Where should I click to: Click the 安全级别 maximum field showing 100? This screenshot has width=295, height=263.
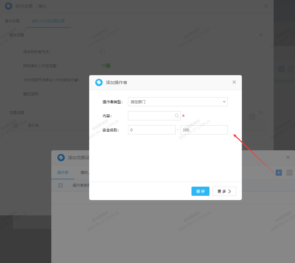pyautogui.click(x=204, y=130)
